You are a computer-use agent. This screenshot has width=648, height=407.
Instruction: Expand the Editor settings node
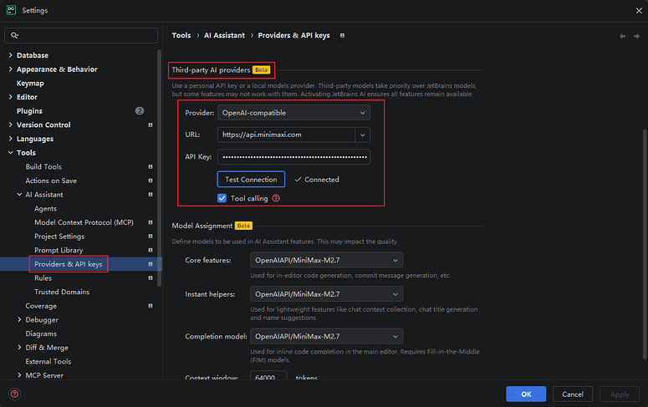[x=10, y=97]
